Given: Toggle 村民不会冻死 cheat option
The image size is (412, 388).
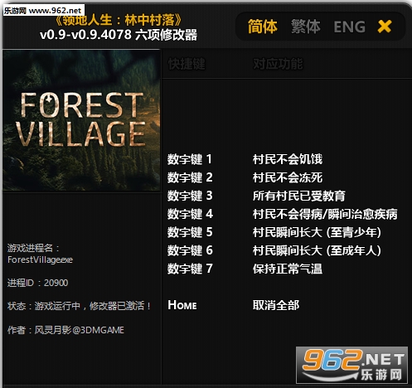Looking at the screenshot, I should (288, 177).
